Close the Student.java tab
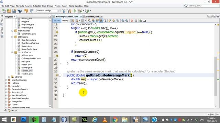Image resolution: width=220 pixels, height=123 pixels. coord(102,17)
